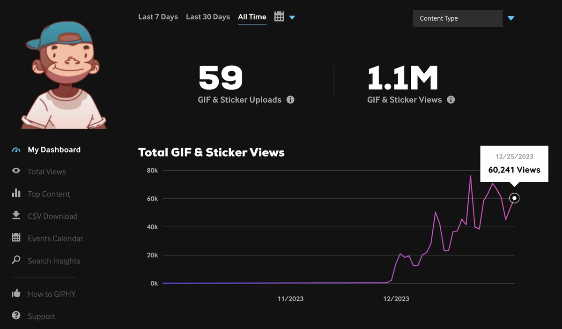Click the 12/25/2023 date in tooltip
The height and width of the screenshot is (329, 562).
tap(514, 157)
